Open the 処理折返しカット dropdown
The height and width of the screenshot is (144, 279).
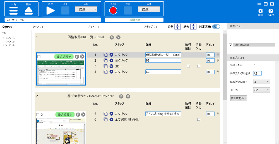tap(261, 82)
